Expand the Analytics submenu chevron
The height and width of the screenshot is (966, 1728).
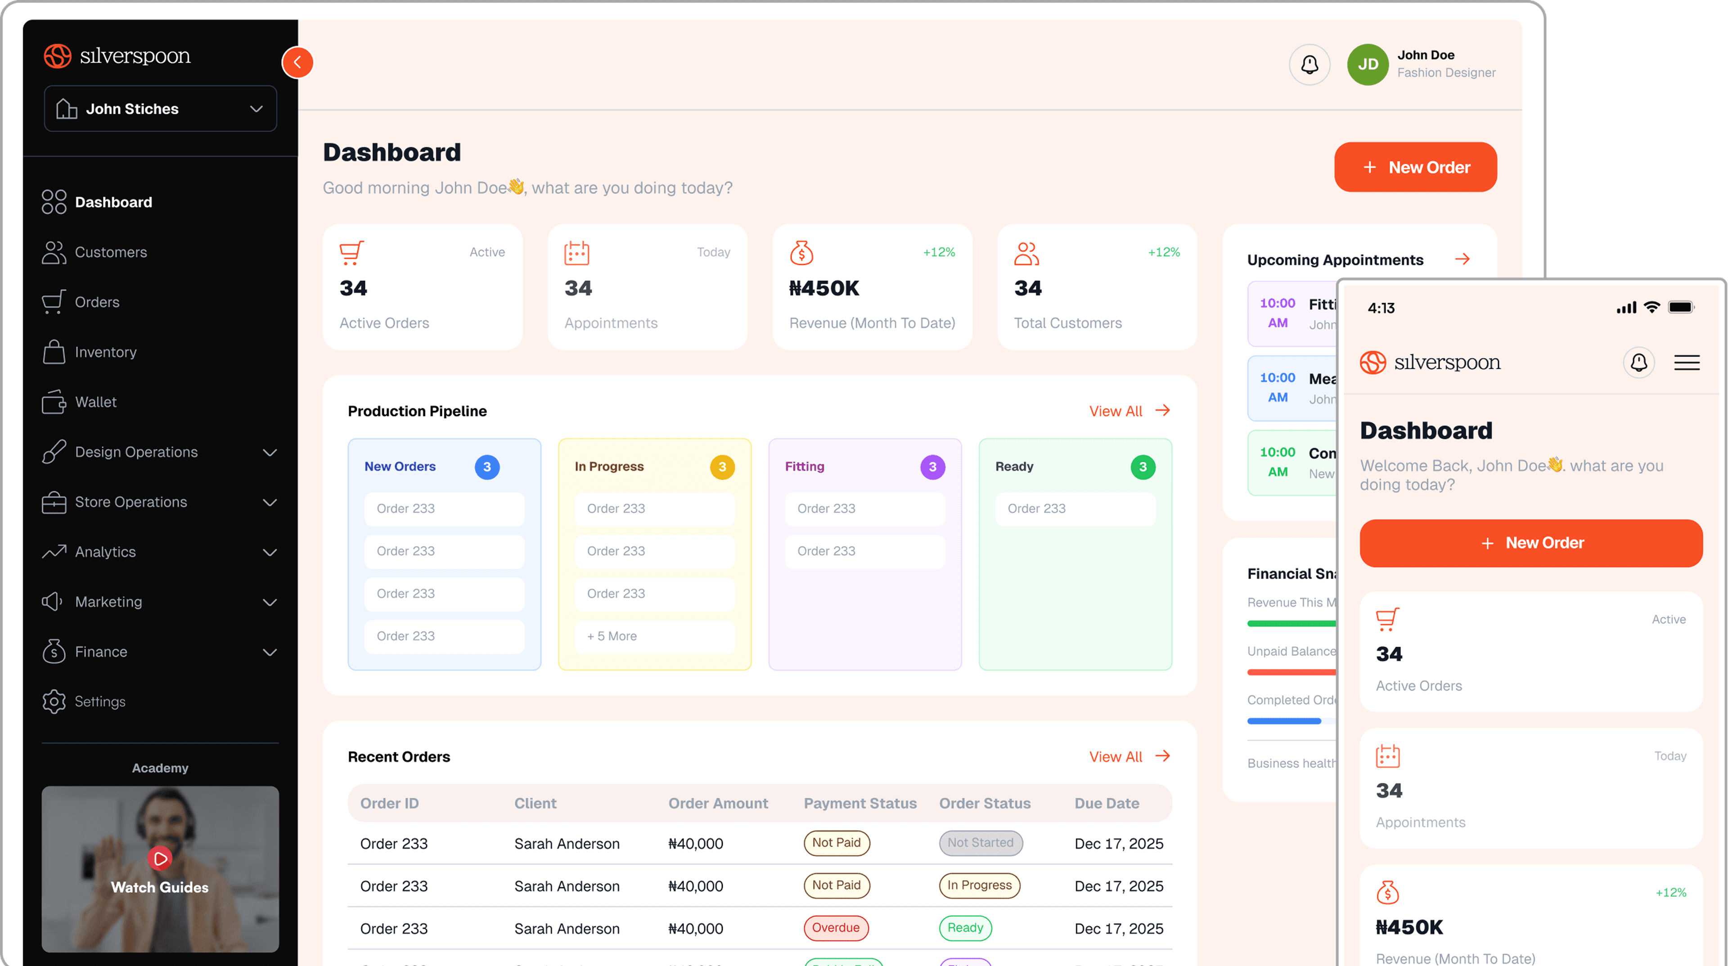pos(270,552)
